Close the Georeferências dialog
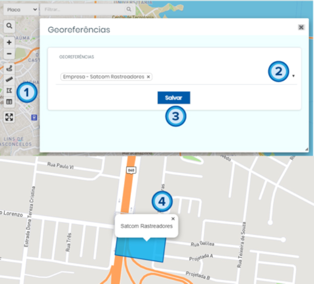Image resolution: width=314 pixels, height=284 pixels. pos(301,27)
